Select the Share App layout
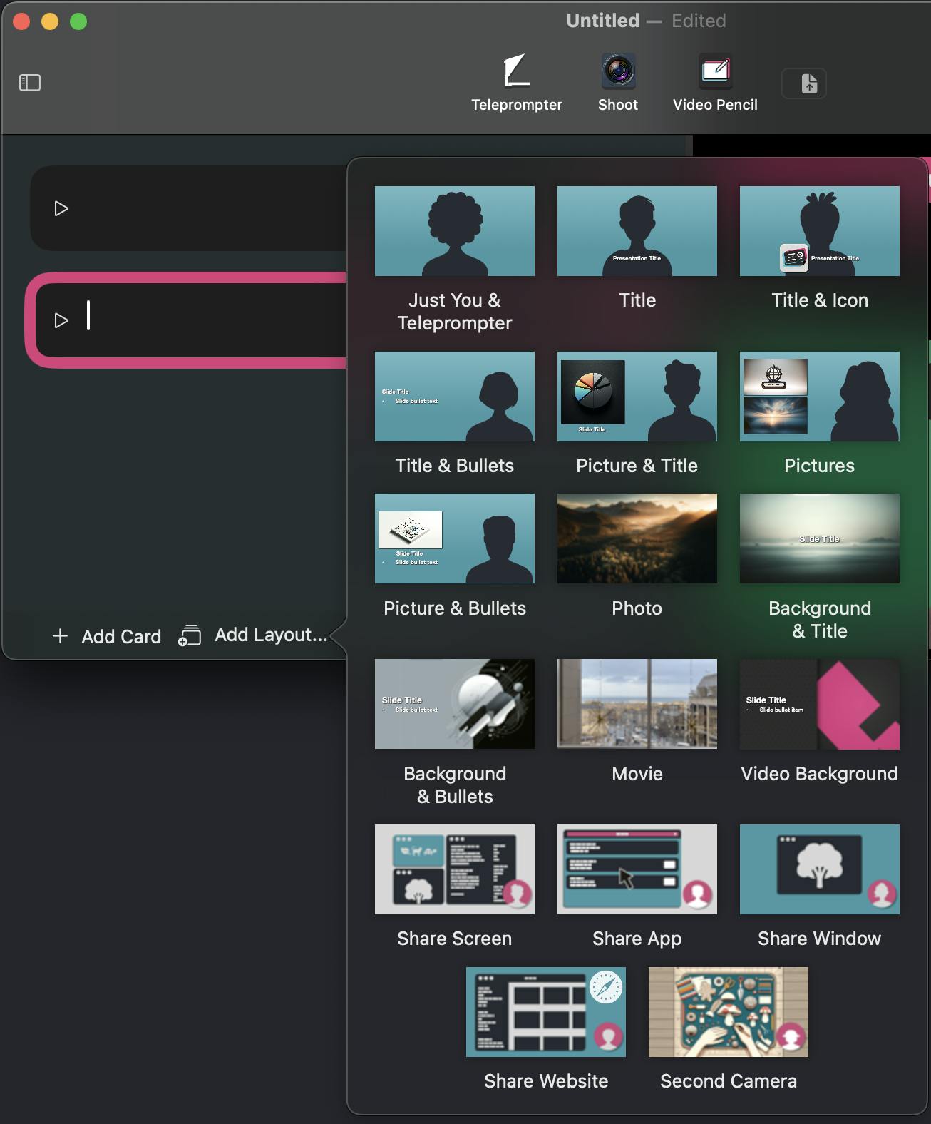The width and height of the screenshot is (931, 1124). pyautogui.click(x=637, y=887)
